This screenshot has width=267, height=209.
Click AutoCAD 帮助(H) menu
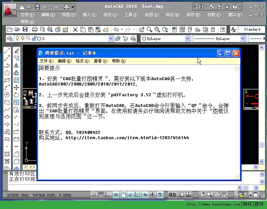coord(27,22)
